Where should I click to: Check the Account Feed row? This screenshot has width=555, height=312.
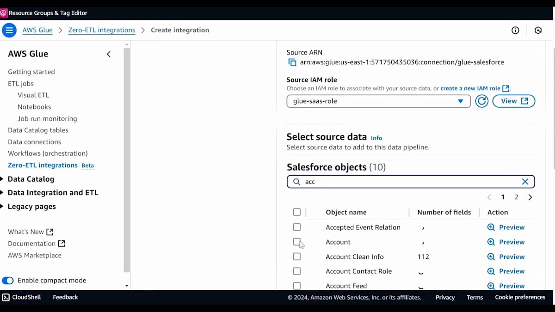pyautogui.click(x=297, y=286)
